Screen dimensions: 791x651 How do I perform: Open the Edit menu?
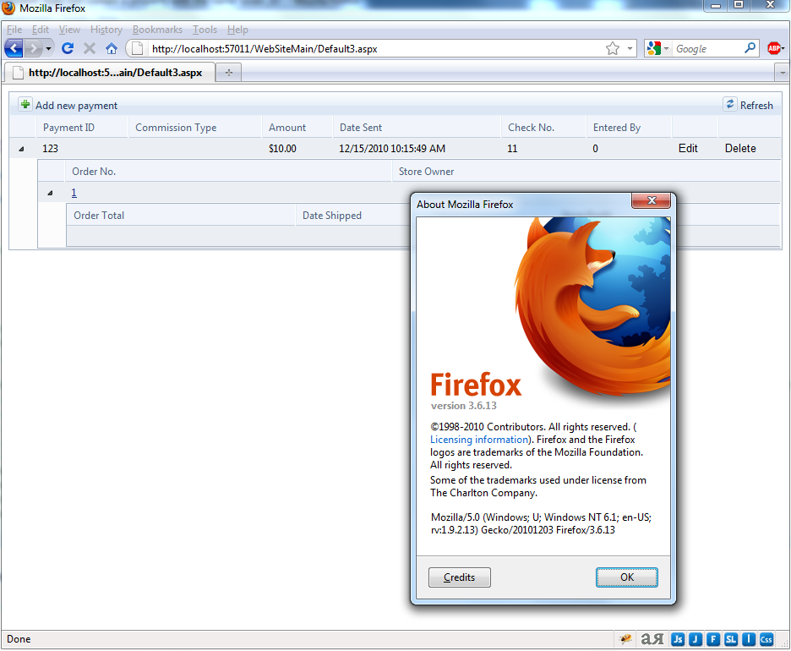41,30
